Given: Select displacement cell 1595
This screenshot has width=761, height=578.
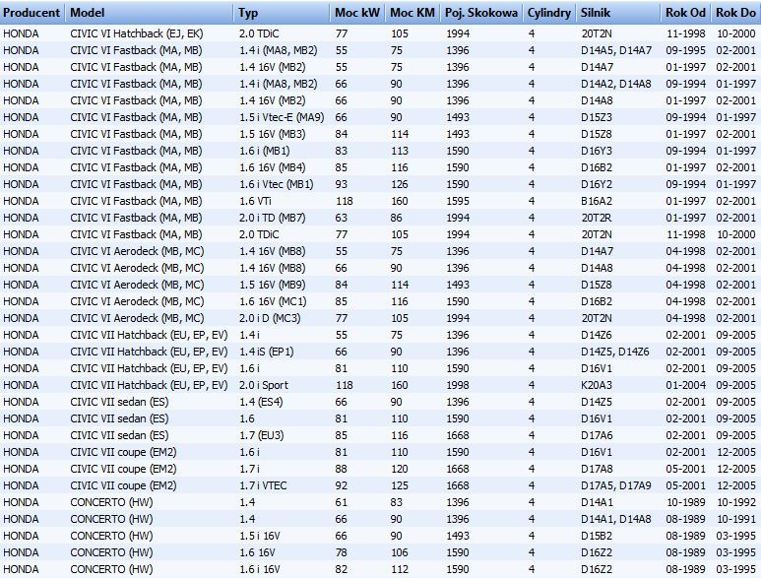Looking at the screenshot, I should click(458, 201).
